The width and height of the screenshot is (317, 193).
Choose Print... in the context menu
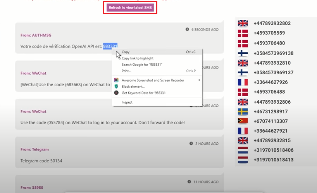pyautogui.click(x=126, y=71)
